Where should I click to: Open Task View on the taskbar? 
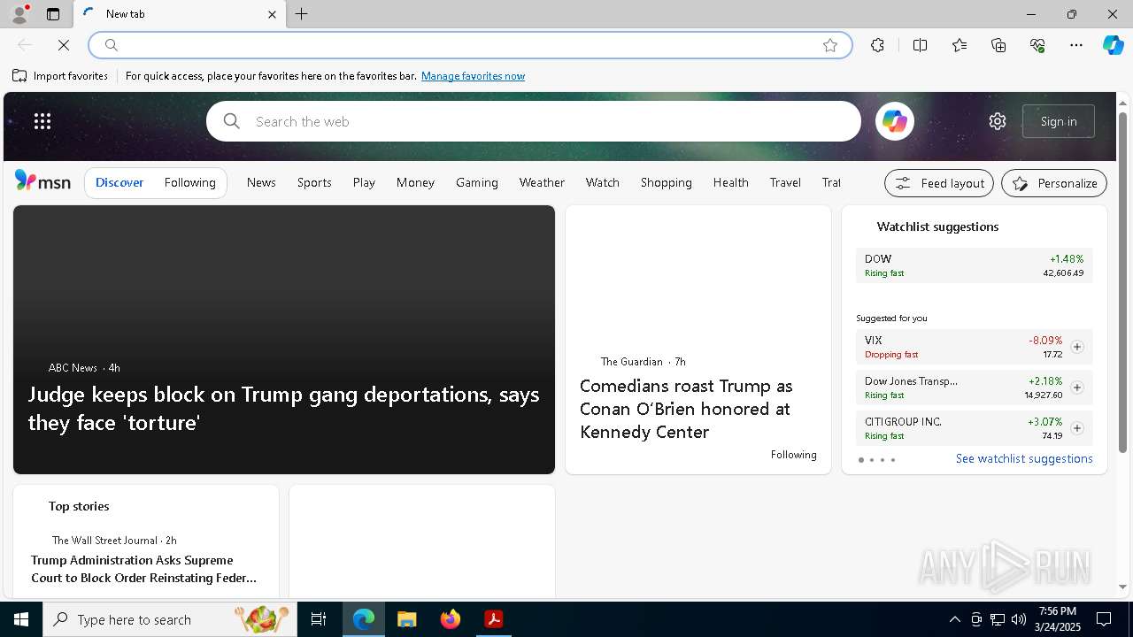(319, 619)
